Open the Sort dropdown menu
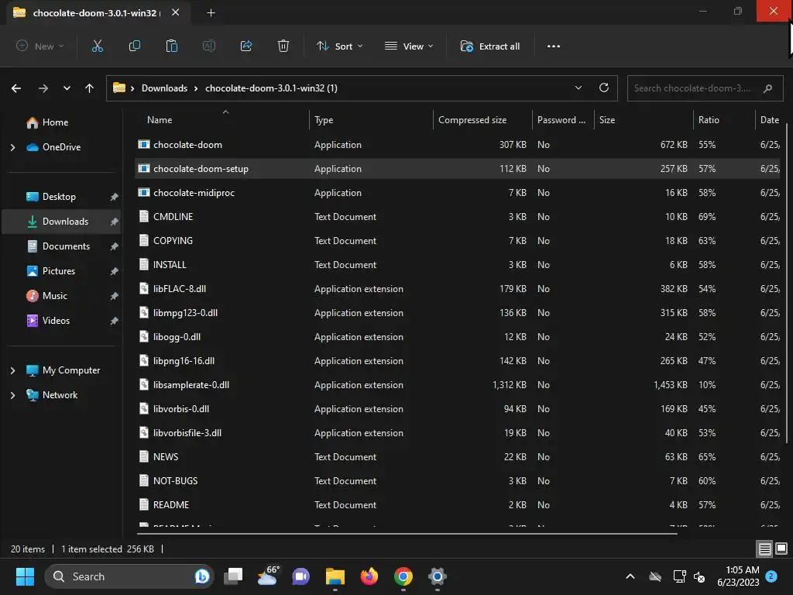 pyautogui.click(x=340, y=46)
